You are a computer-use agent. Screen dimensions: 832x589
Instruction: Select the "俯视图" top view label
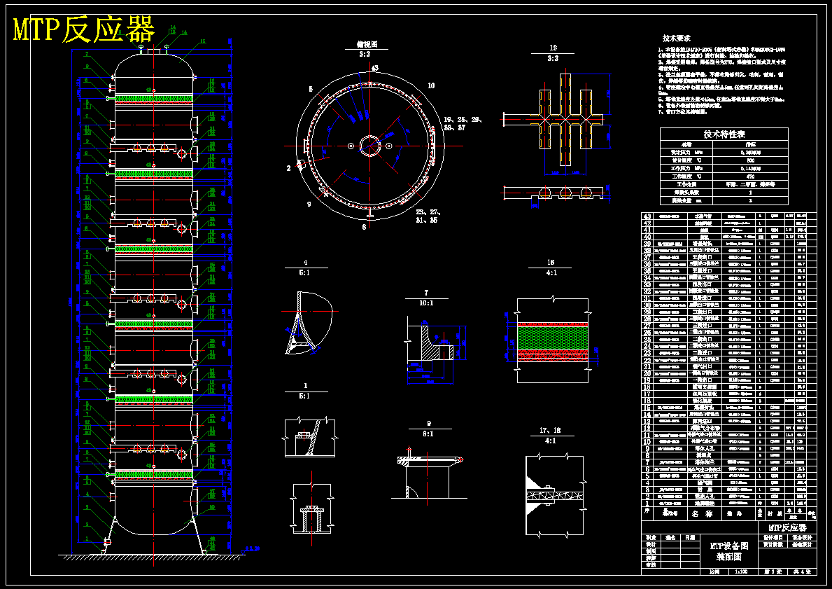[367, 45]
